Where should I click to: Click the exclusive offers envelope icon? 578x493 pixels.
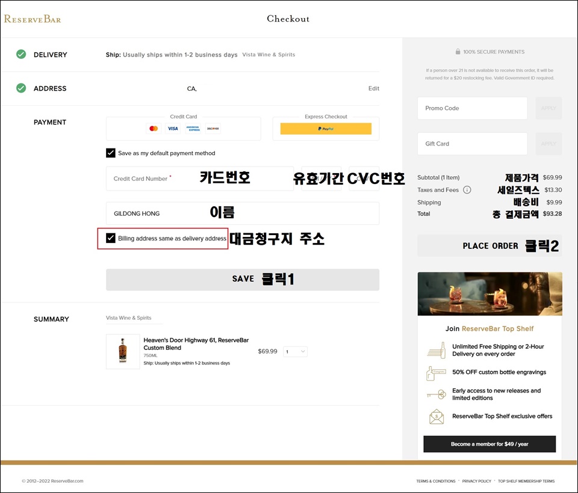437,417
